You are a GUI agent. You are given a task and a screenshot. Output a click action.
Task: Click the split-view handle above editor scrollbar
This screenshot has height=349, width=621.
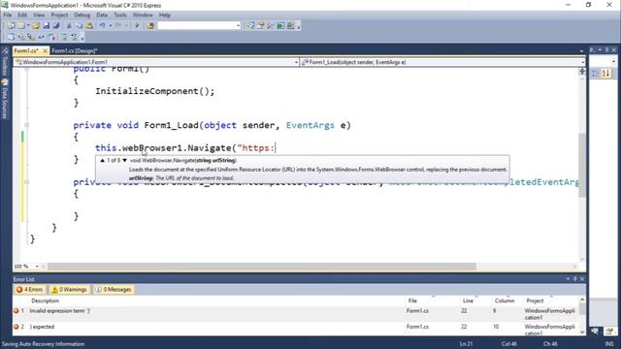(582, 72)
